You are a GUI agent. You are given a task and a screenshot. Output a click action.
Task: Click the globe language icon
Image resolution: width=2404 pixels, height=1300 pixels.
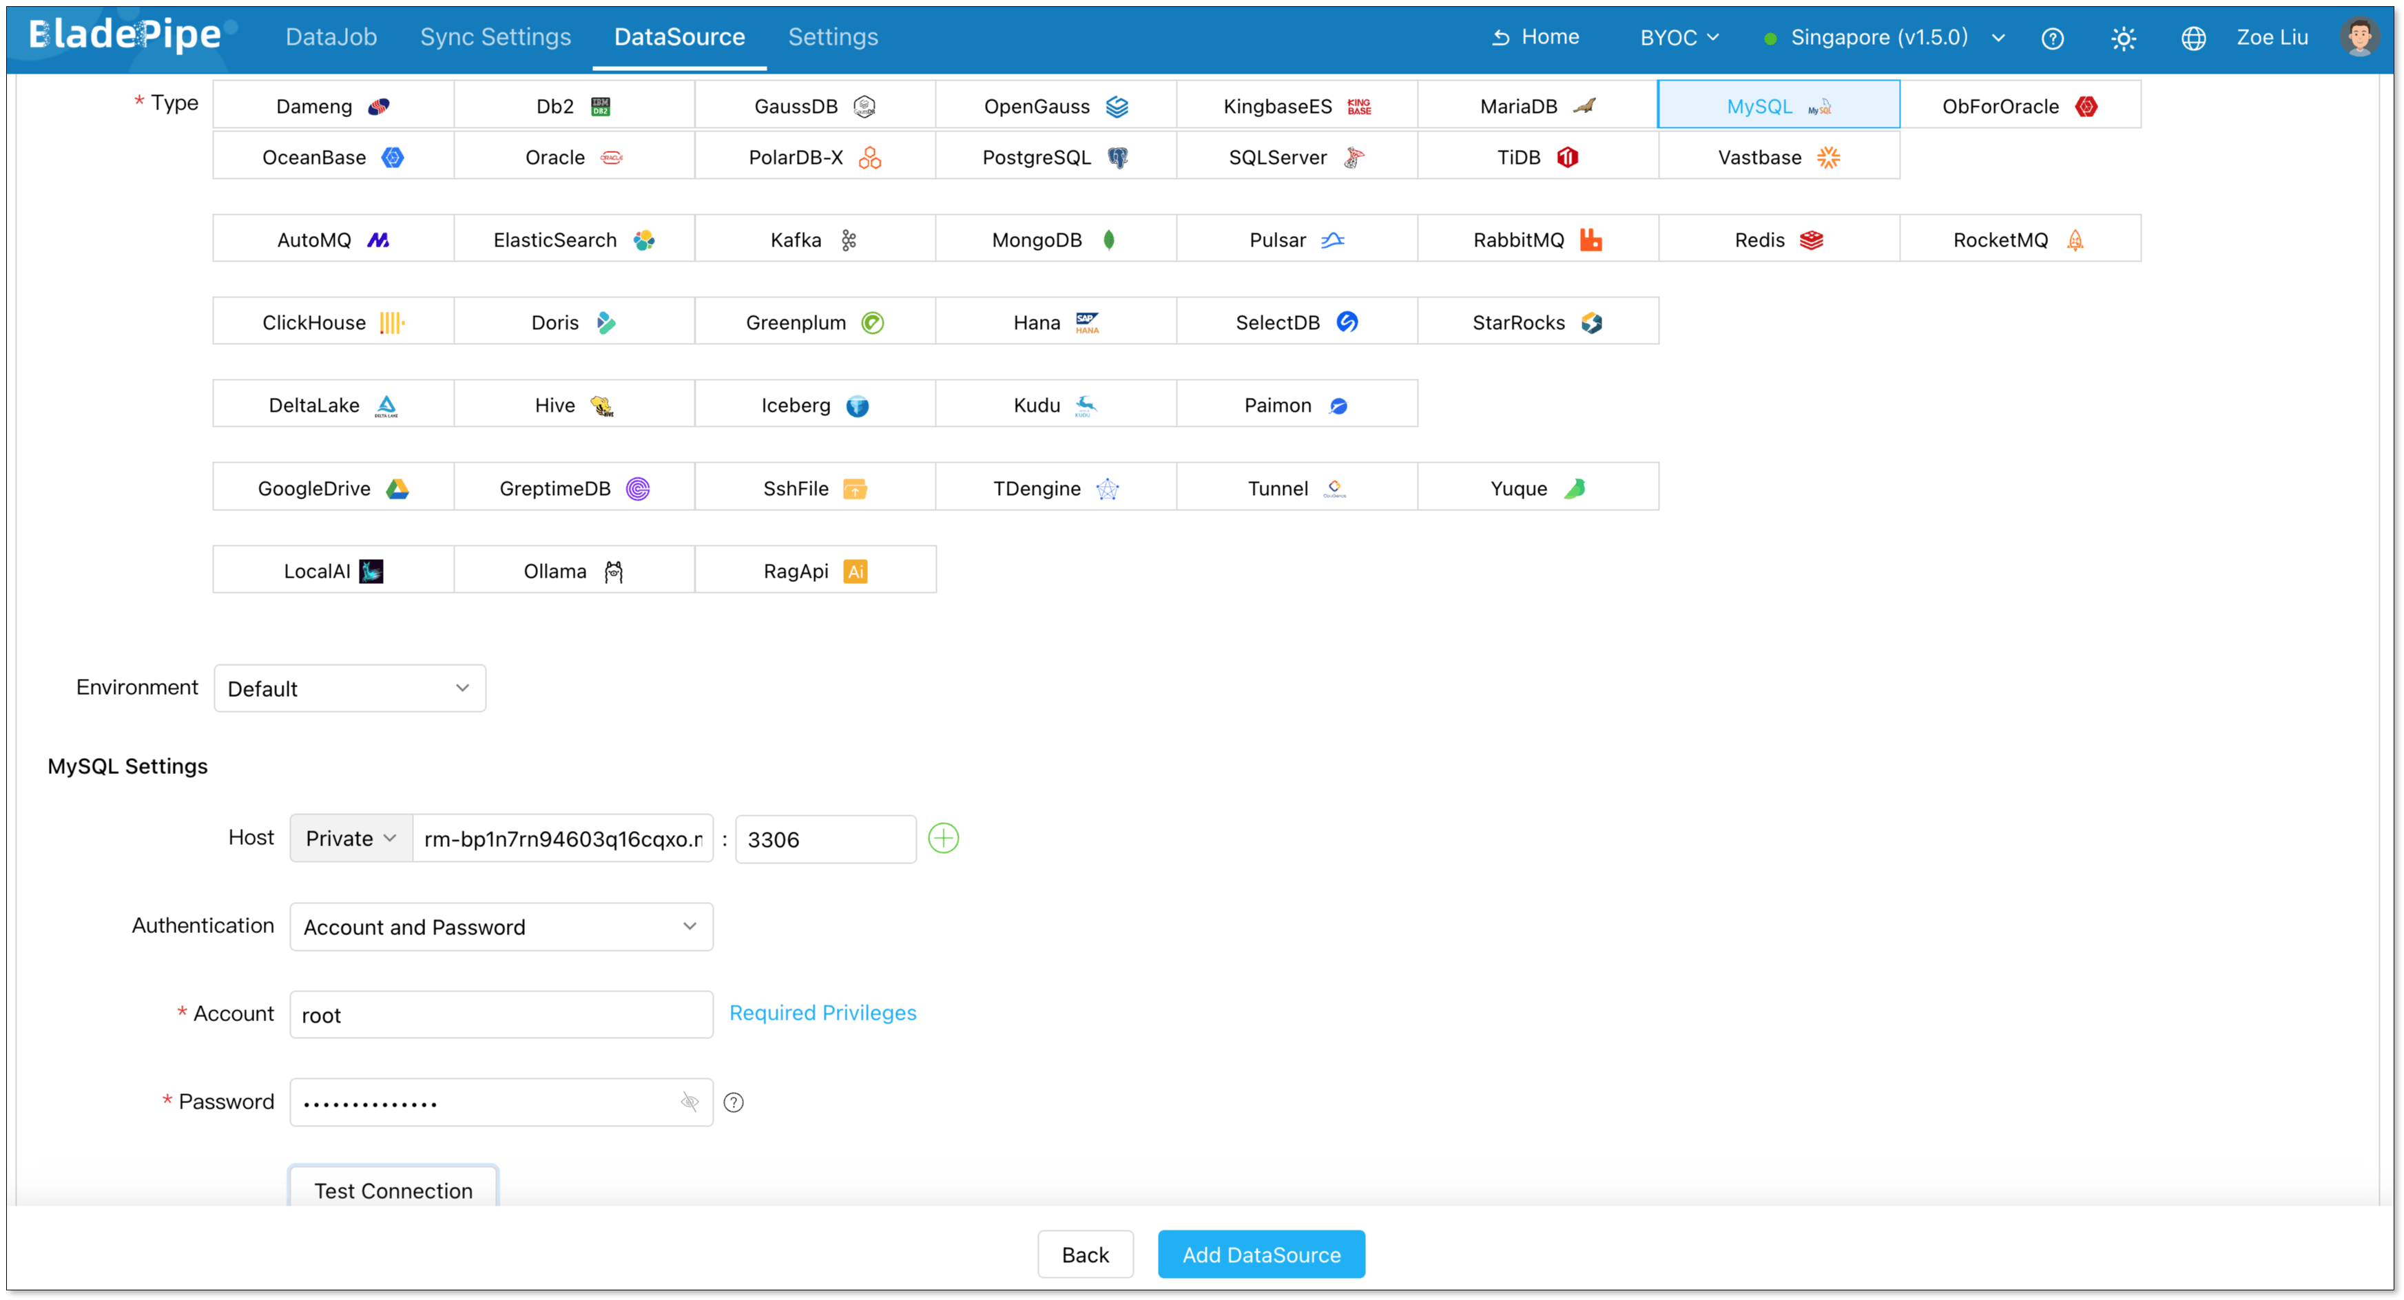[x=2194, y=37]
